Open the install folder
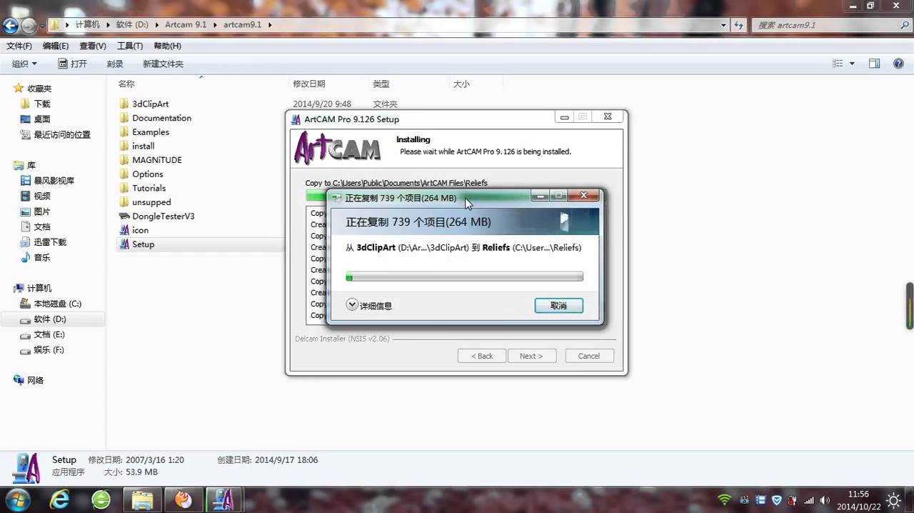 (143, 146)
